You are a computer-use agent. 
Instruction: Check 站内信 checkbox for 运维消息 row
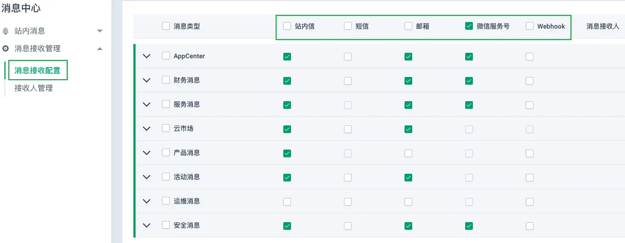(287, 202)
